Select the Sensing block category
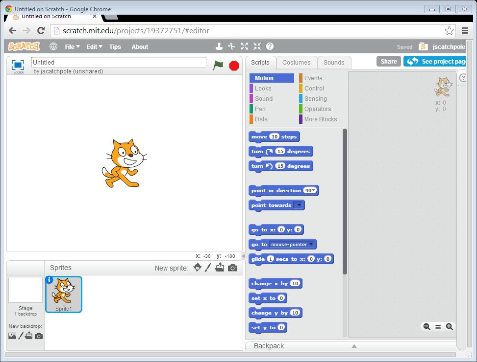 [315, 99]
